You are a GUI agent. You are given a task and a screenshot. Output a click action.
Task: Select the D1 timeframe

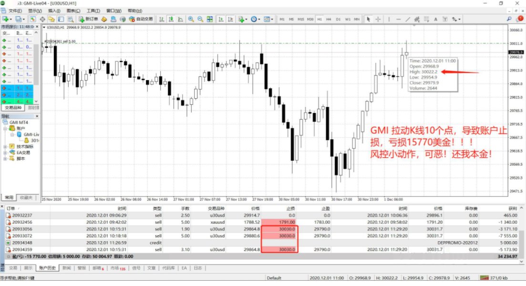338,19
